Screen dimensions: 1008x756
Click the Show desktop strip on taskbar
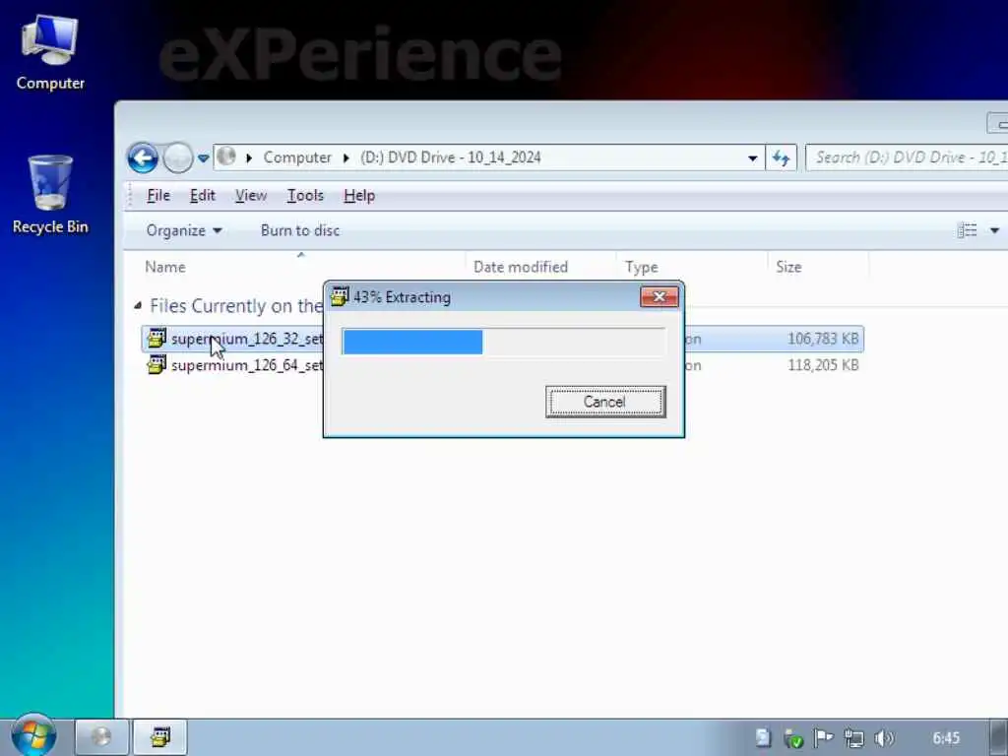coord(1000,737)
